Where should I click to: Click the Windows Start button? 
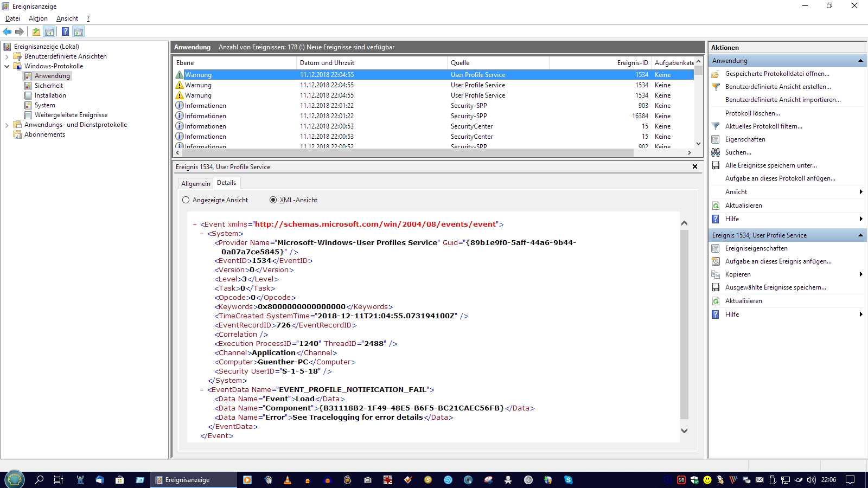click(x=15, y=480)
